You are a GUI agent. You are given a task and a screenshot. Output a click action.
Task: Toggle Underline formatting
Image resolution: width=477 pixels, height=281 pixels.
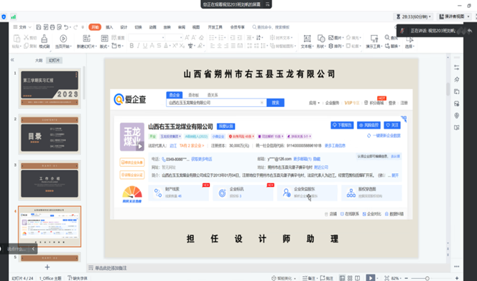click(x=145, y=46)
